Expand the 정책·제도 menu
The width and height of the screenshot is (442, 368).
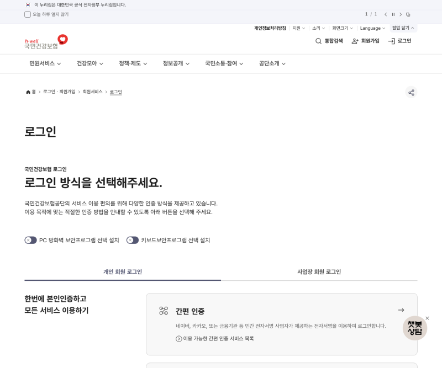(x=133, y=63)
